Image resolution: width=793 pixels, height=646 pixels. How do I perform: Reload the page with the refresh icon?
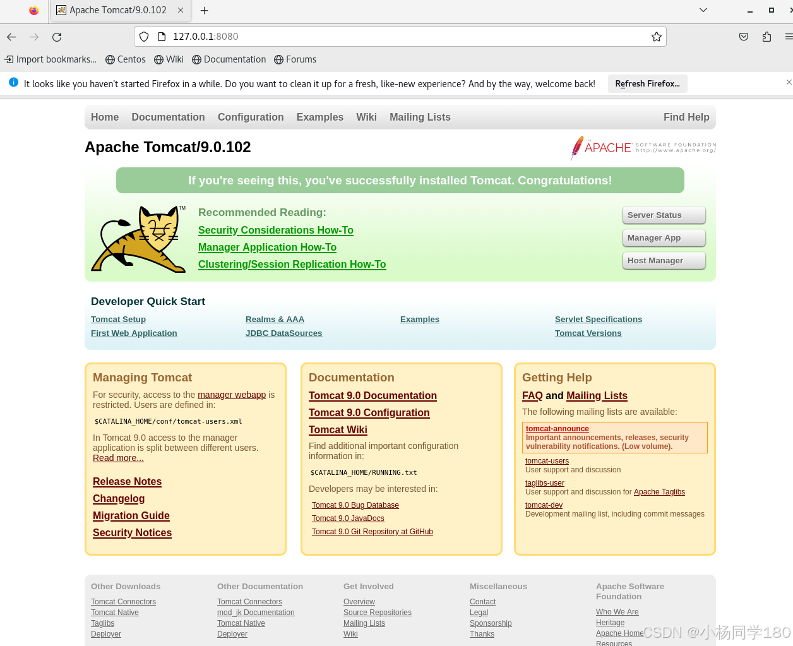(x=57, y=37)
